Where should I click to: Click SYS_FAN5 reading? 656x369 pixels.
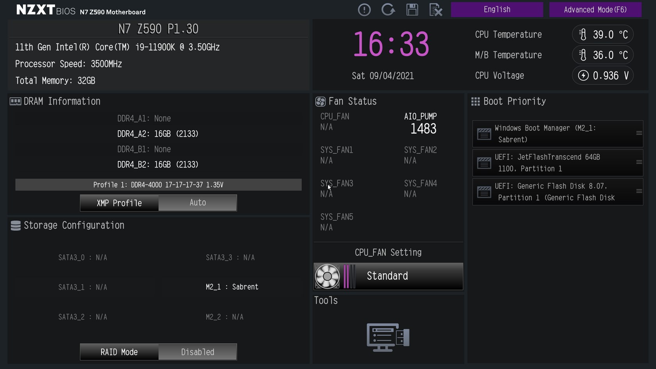(x=337, y=222)
